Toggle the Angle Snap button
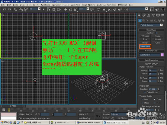The width and height of the screenshot is (167, 125). pyautogui.click(x=110, y=10)
